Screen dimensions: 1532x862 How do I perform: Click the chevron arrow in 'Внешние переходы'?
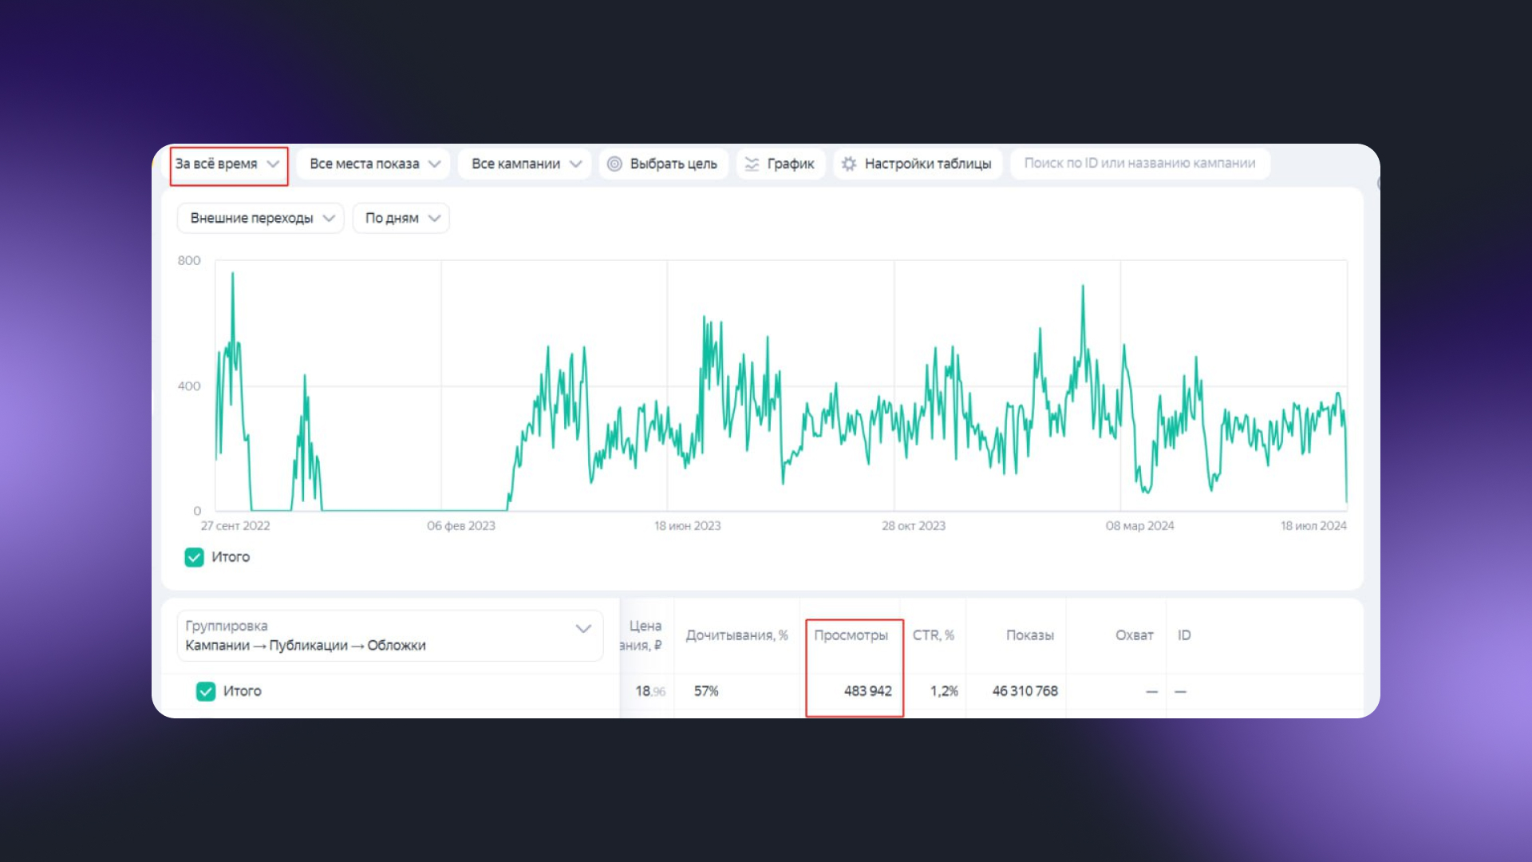[x=329, y=219]
